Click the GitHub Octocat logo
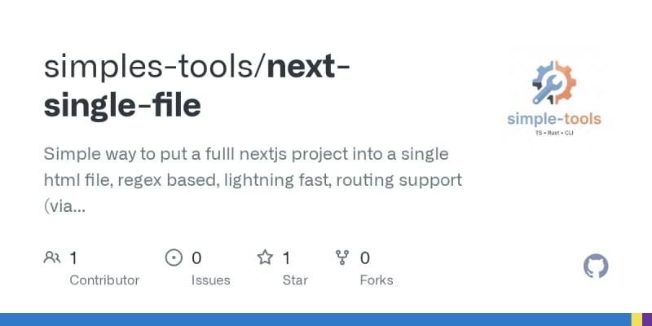 point(597,267)
